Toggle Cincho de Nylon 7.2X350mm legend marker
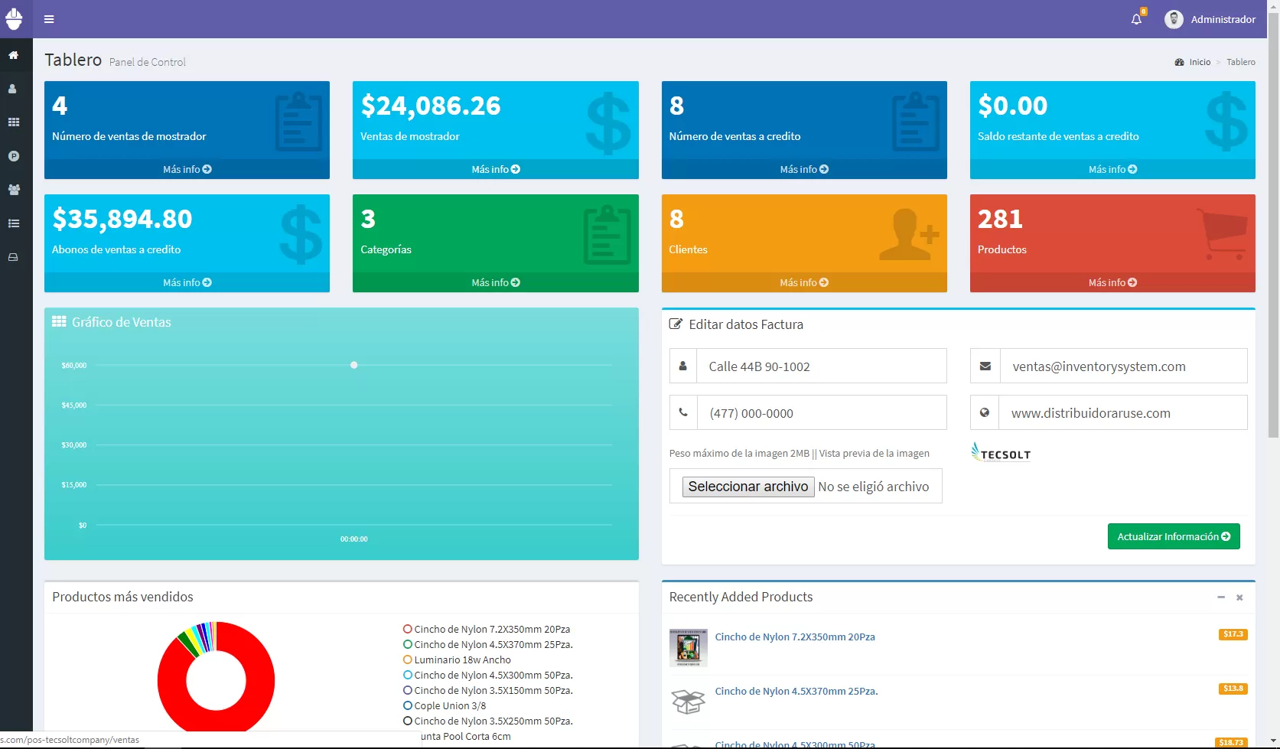This screenshot has height=749, width=1280. (408, 629)
